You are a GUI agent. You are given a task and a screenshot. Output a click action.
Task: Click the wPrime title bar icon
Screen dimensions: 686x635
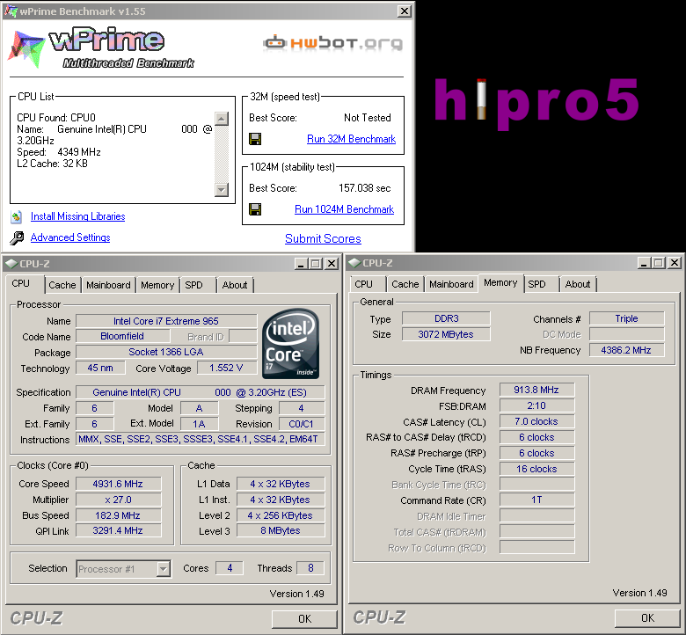(x=11, y=11)
